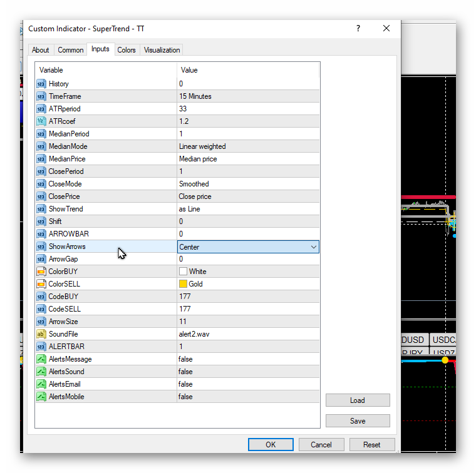Open the Visualization tab

pos(162,50)
